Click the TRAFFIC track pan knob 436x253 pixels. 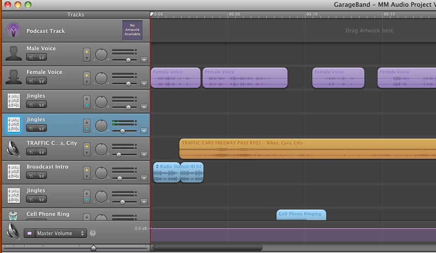tap(101, 149)
